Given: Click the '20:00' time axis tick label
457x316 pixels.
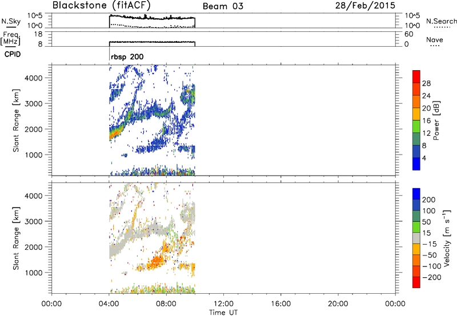Looking at the screenshot, I should point(338,304).
